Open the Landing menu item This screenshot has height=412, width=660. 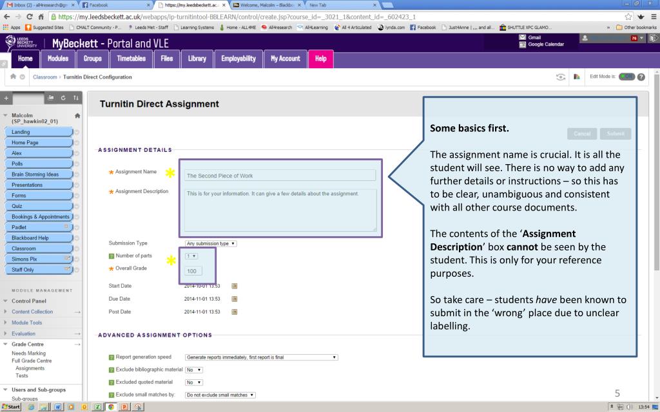coord(39,132)
